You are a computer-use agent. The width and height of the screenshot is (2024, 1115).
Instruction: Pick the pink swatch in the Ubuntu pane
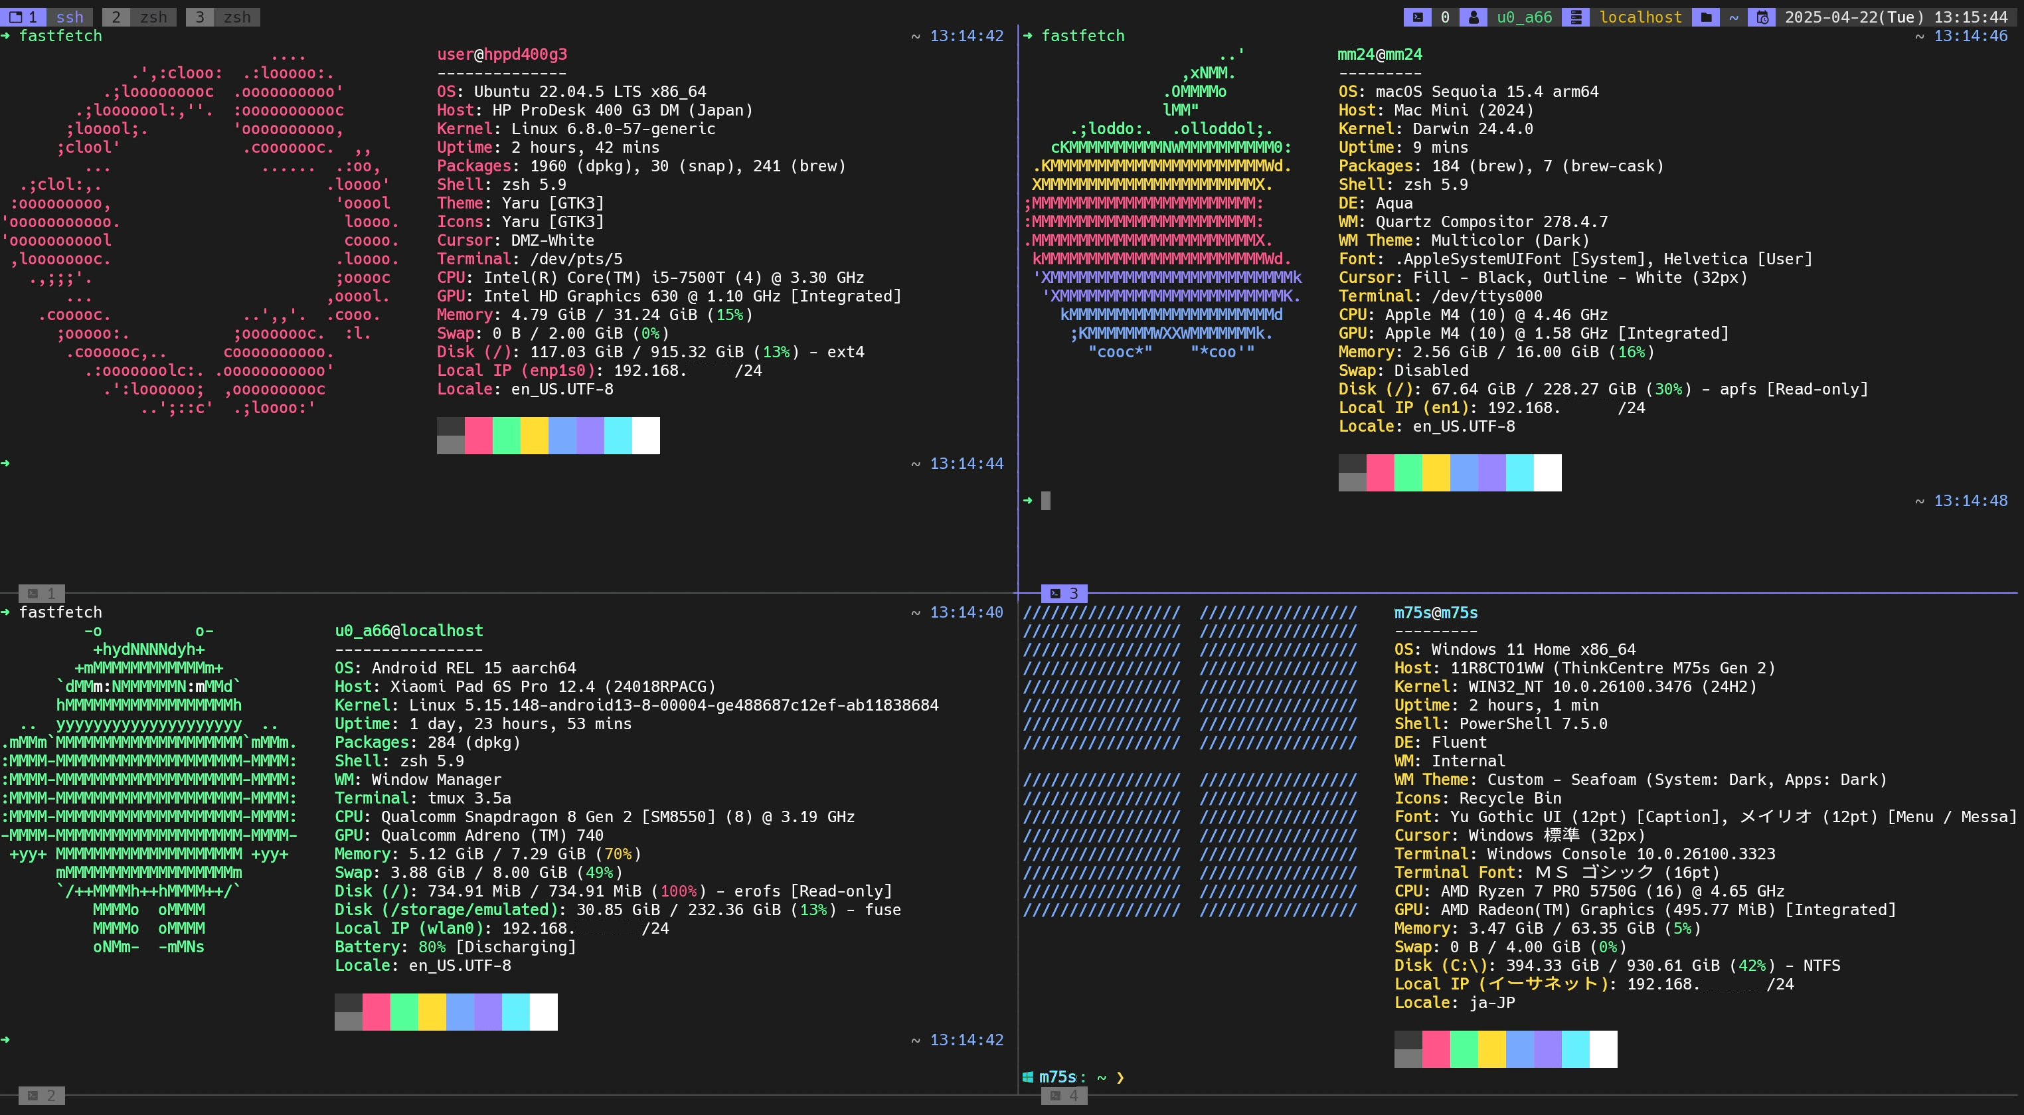[479, 436]
